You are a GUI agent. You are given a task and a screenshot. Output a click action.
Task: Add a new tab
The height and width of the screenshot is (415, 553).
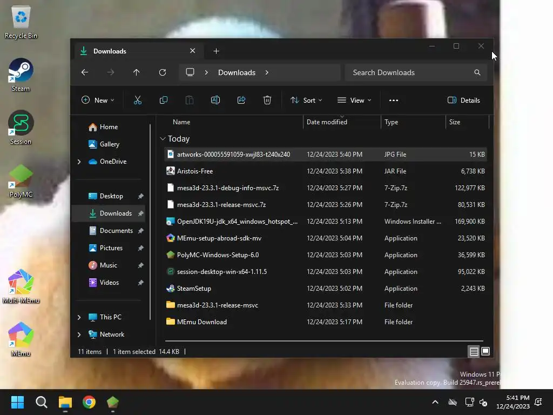[x=216, y=51]
